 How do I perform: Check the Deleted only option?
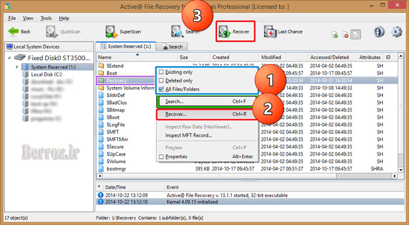coord(161,81)
